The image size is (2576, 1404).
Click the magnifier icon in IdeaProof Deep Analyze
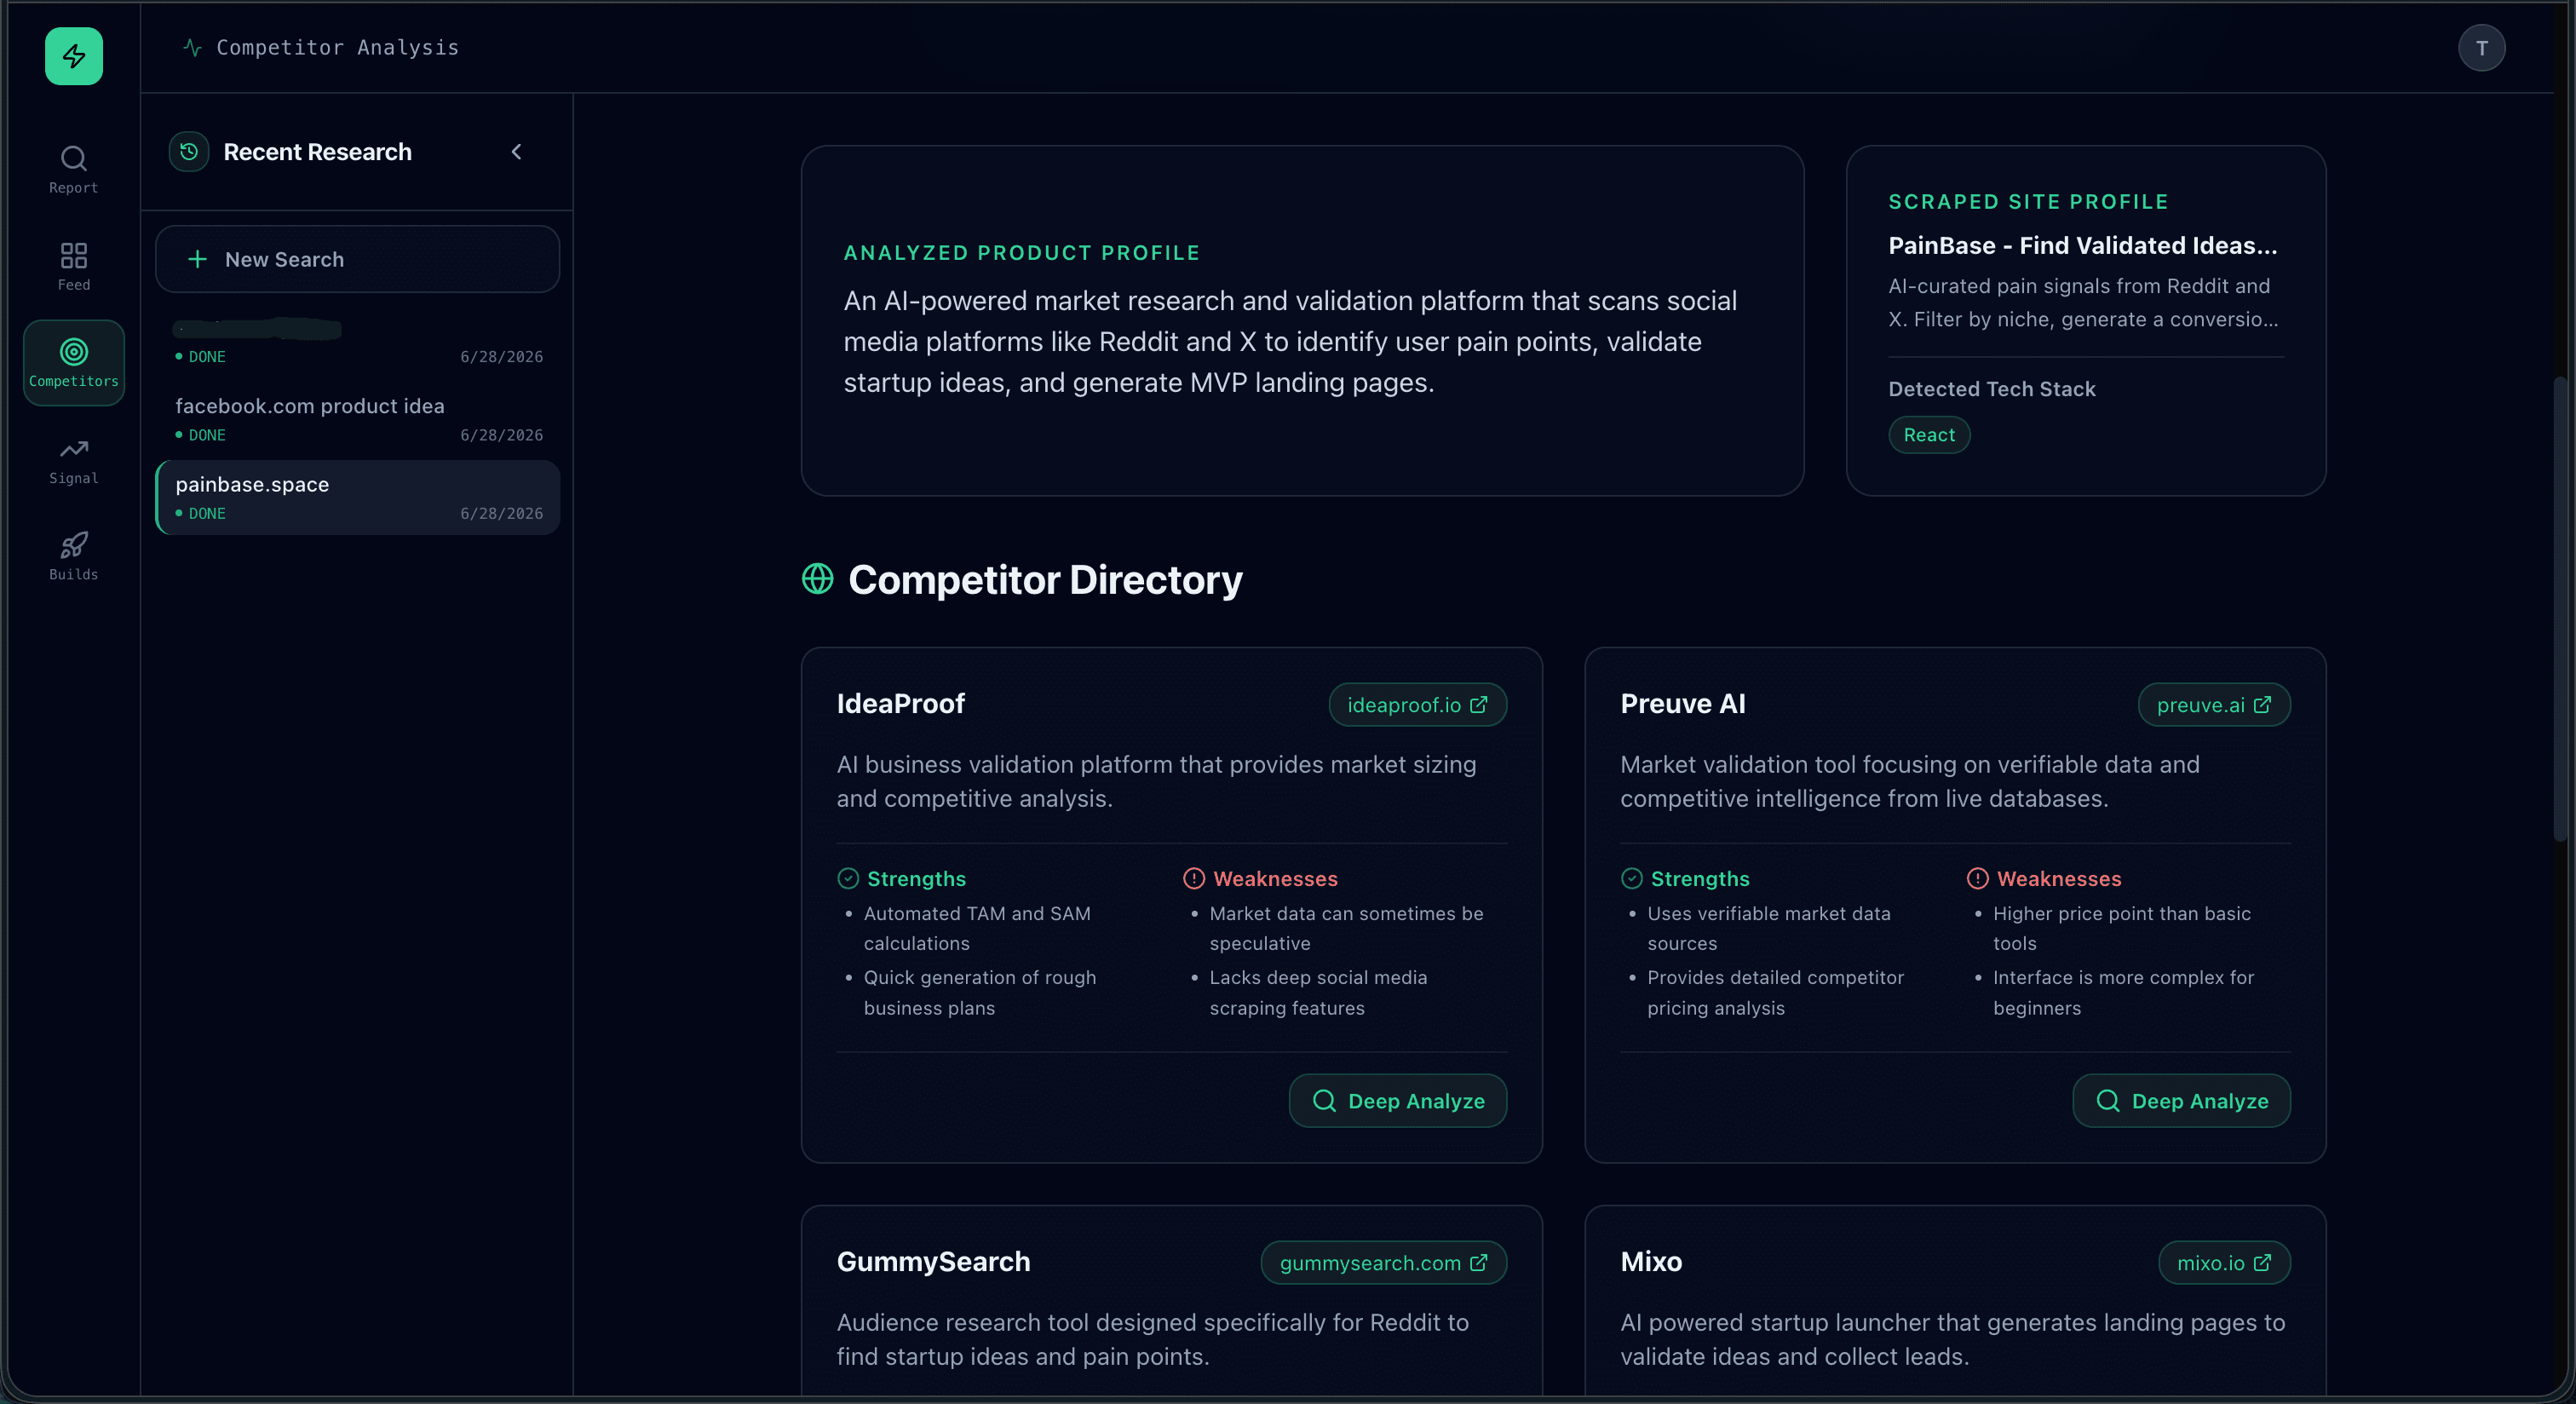pos(1324,1101)
